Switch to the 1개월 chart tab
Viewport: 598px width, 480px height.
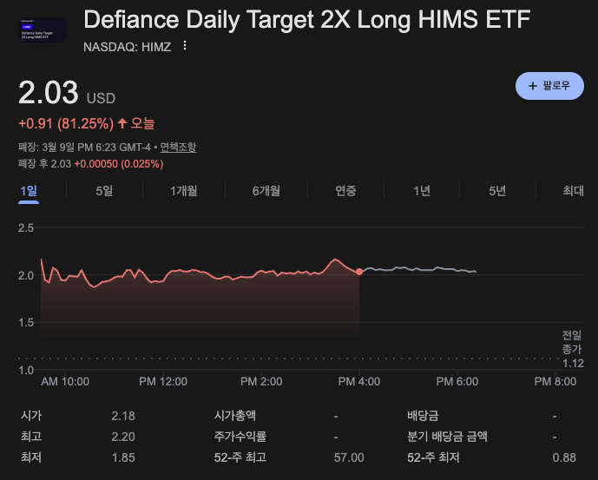pos(183,190)
